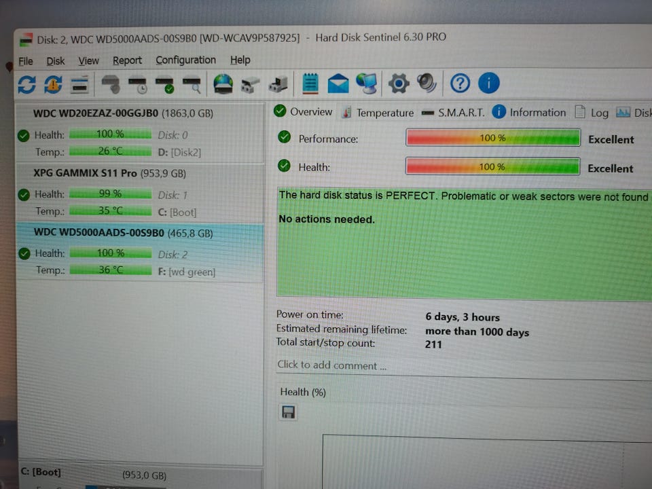Open the Disk menu
The height and width of the screenshot is (489, 652).
(56, 62)
